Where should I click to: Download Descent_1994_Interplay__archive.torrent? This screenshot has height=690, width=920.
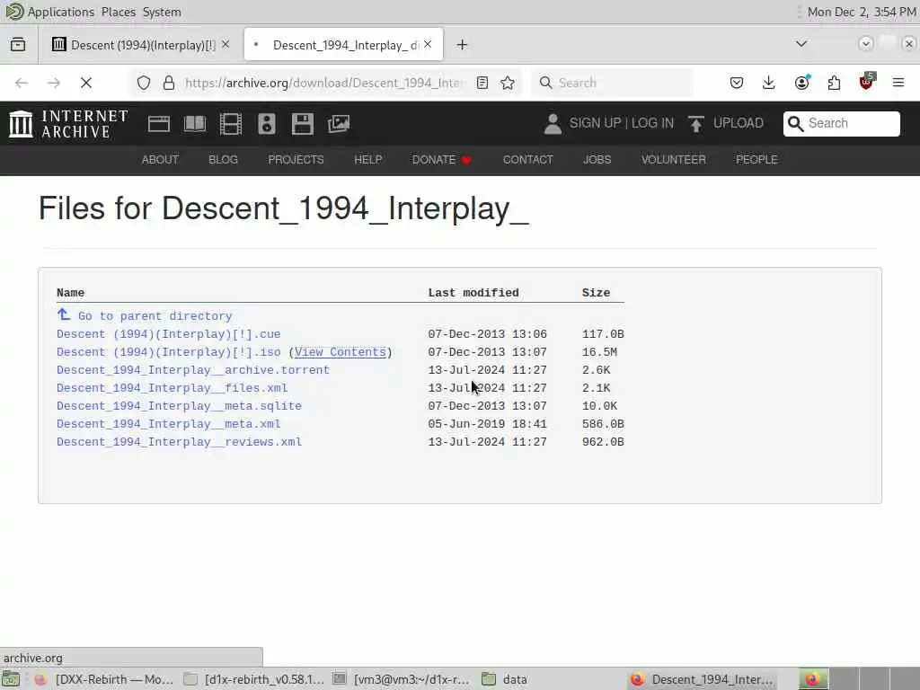click(x=193, y=370)
